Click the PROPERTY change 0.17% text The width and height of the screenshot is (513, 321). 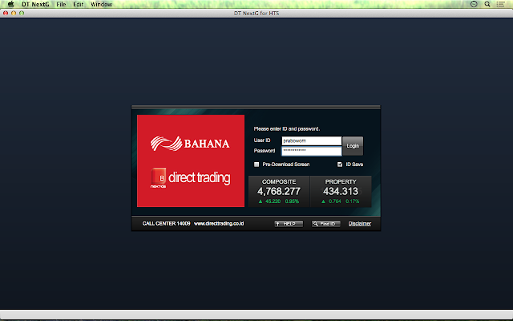point(353,201)
